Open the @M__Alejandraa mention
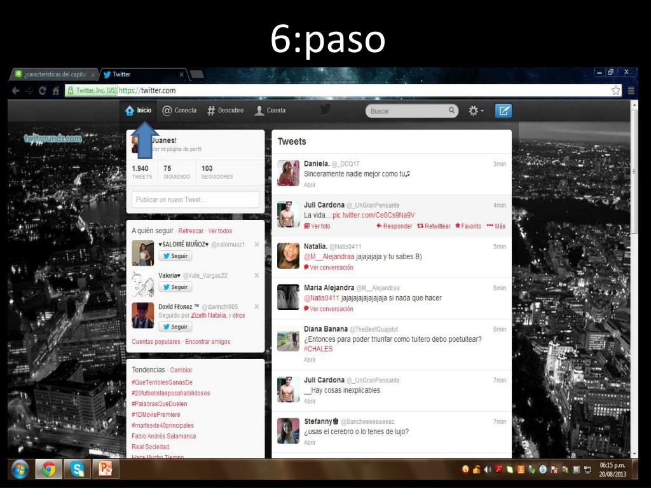 tap(329, 257)
